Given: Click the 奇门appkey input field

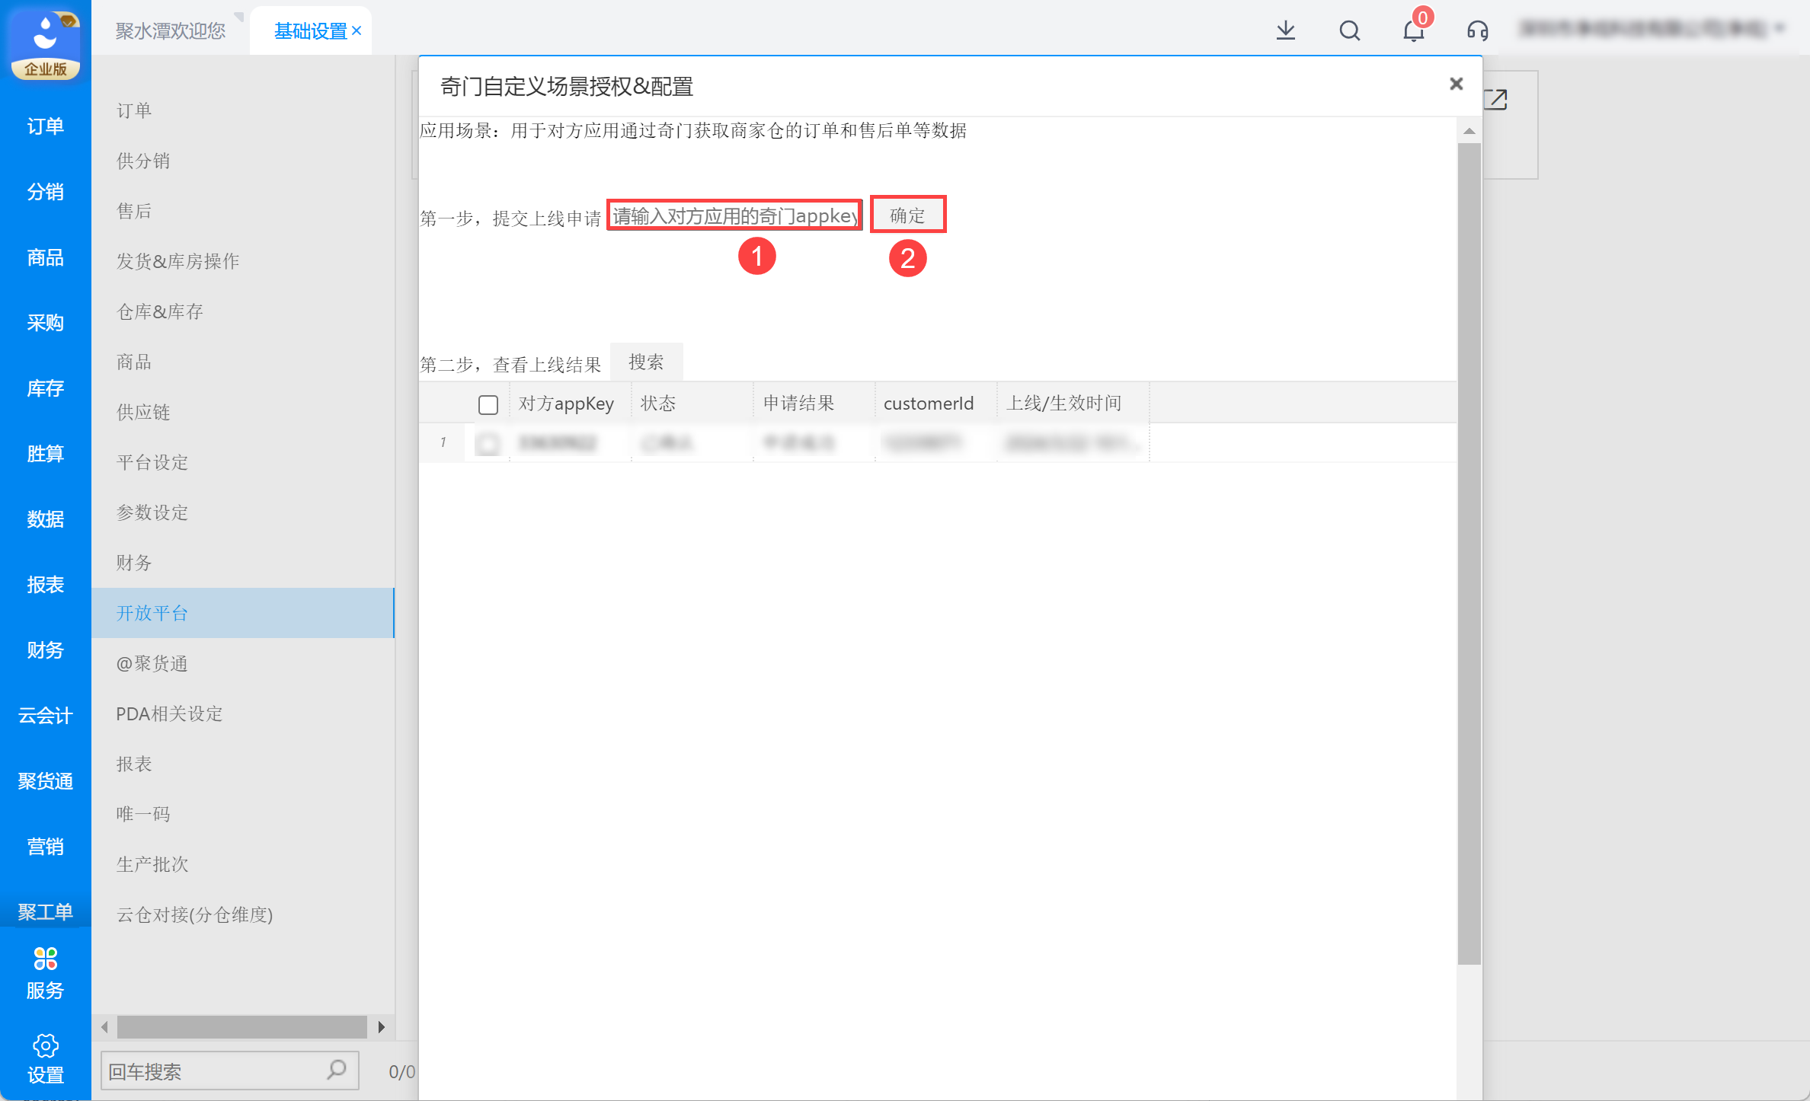Looking at the screenshot, I should [734, 215].
